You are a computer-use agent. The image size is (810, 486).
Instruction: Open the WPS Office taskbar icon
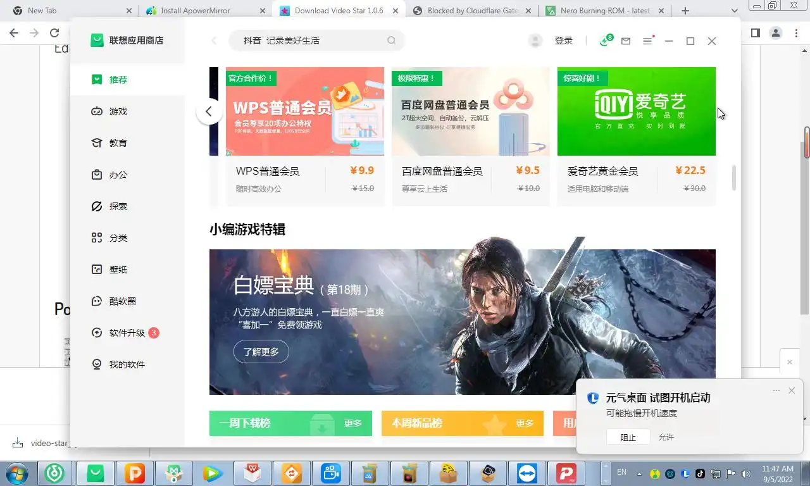coord(252,473)
